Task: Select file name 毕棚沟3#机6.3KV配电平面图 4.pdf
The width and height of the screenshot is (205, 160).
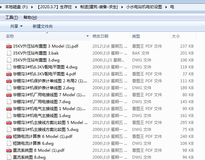Action: pos(44,74)
